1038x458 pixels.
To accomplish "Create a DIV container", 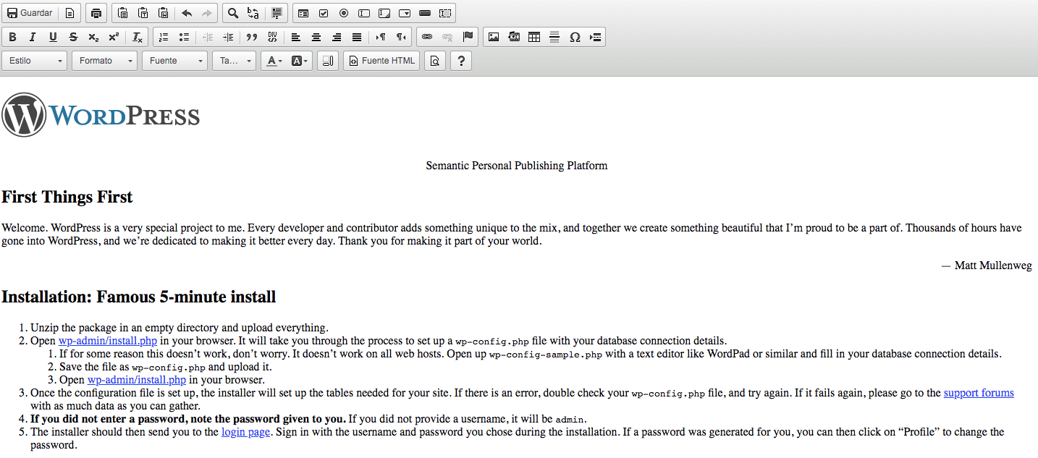I will point(272,37).
